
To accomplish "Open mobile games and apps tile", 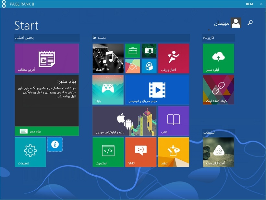I will click(x=124, y=121).
